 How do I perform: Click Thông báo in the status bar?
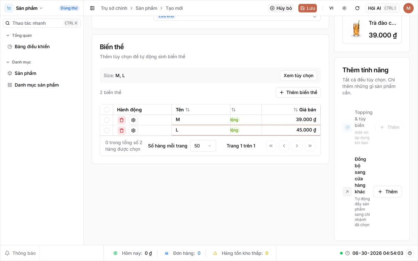(x=20, y=253)
